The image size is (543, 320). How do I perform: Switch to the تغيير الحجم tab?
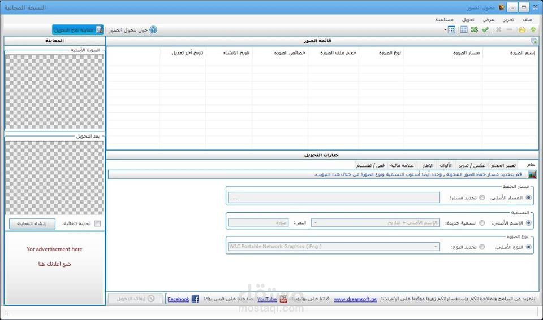click(x=503, y=165)
